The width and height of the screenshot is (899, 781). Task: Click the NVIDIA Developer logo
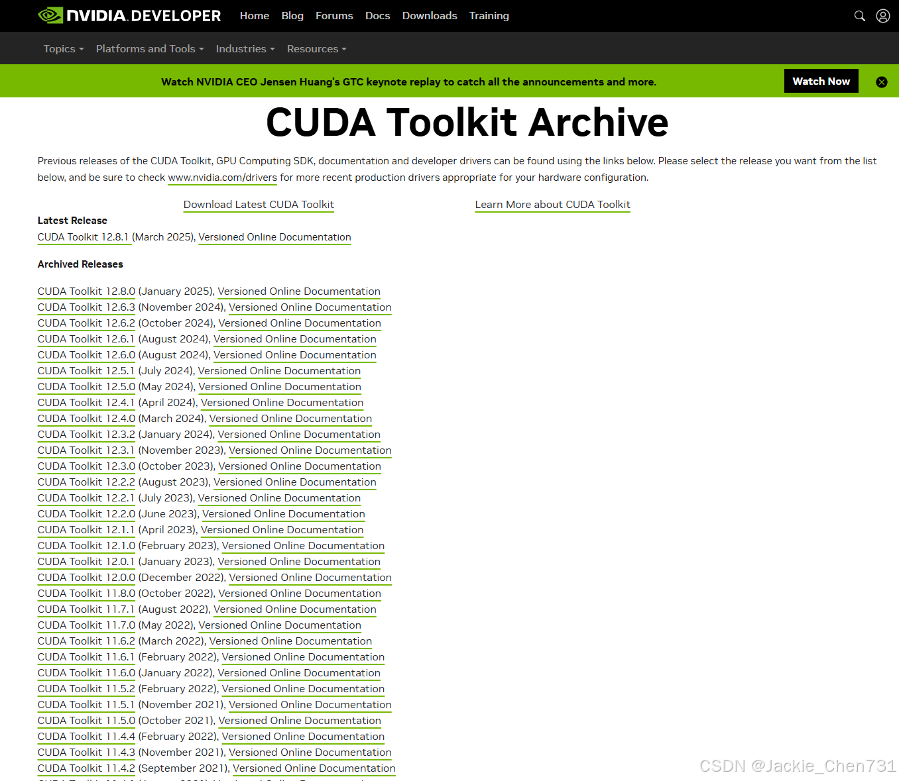coord(129,15)
